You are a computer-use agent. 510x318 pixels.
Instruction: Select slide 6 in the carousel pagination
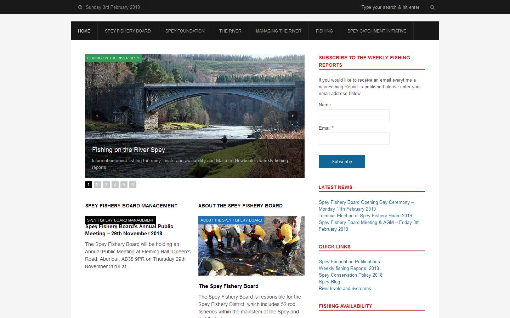(132, 185)
